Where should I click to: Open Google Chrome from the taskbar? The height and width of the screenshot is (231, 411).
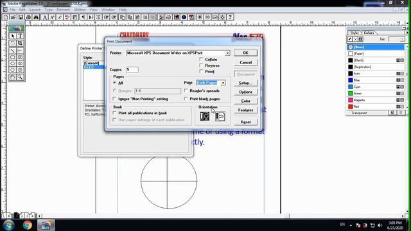pos(27,225)
